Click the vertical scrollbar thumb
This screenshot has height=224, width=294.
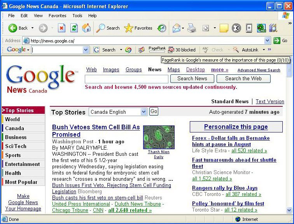[289, 70]
